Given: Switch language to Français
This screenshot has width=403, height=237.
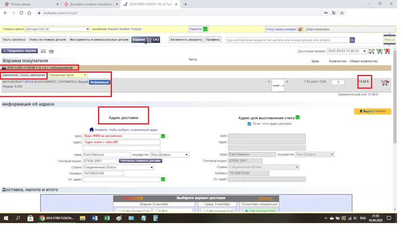Looking at the screenshot, I should tap(136, 29).
